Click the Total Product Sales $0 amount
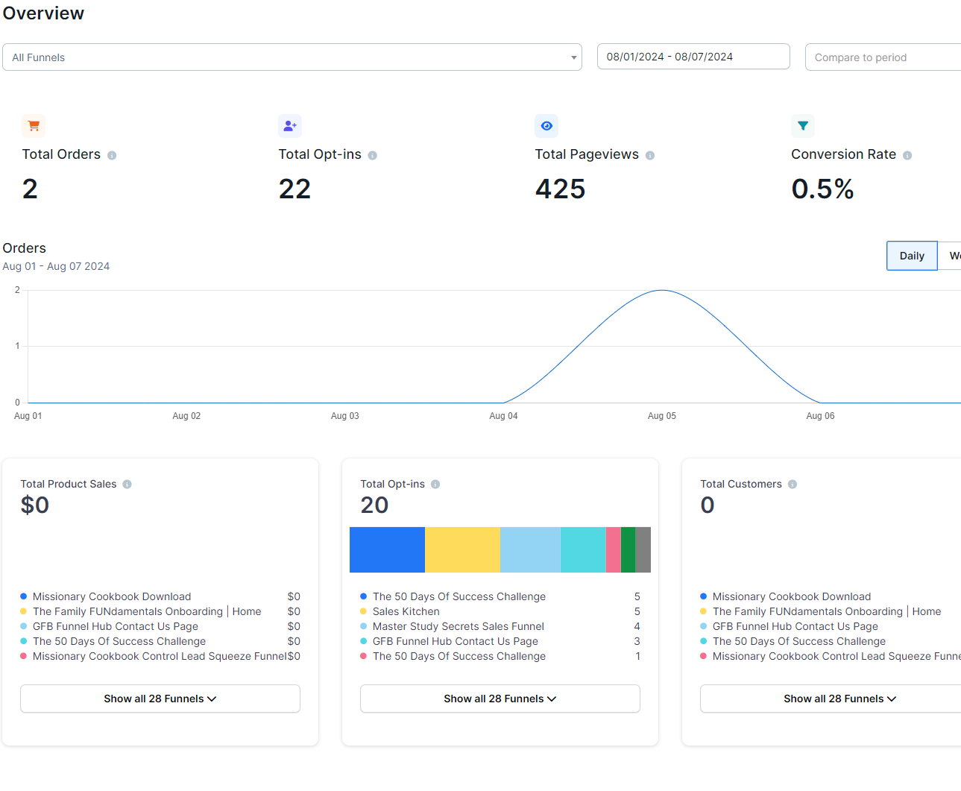This screenshot has height=791, width=961. 35,505
